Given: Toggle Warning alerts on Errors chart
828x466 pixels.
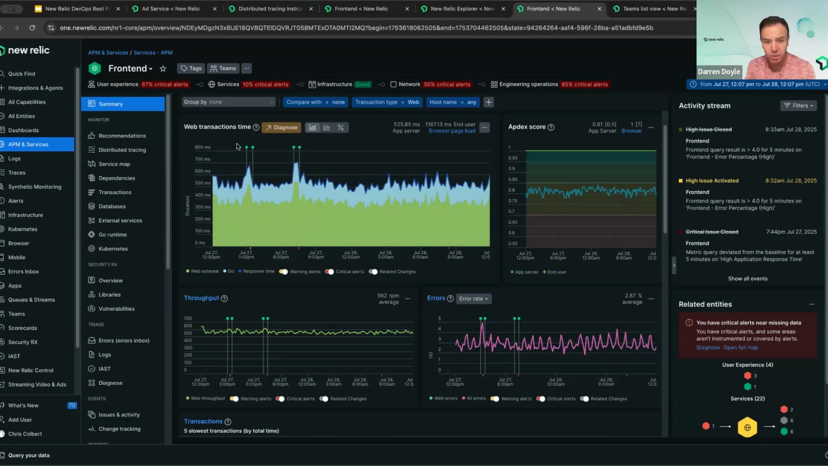Looking at the screenshot, I should tap(495, 399).
